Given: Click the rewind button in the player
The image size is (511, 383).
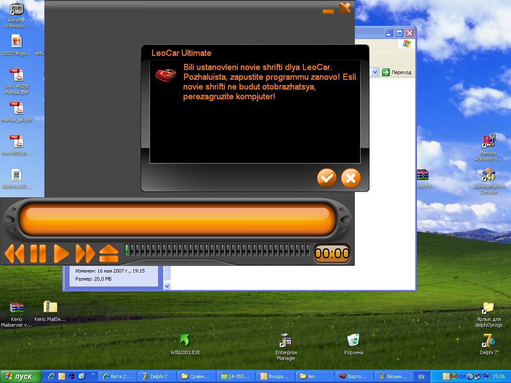Looking at the screenshot, I should point(15,254).
